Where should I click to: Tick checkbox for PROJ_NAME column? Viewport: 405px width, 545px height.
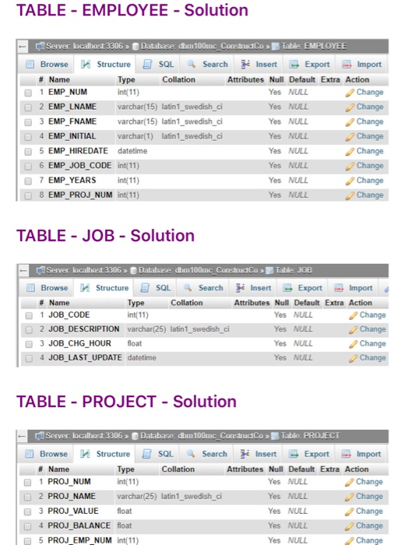(27, 497)
